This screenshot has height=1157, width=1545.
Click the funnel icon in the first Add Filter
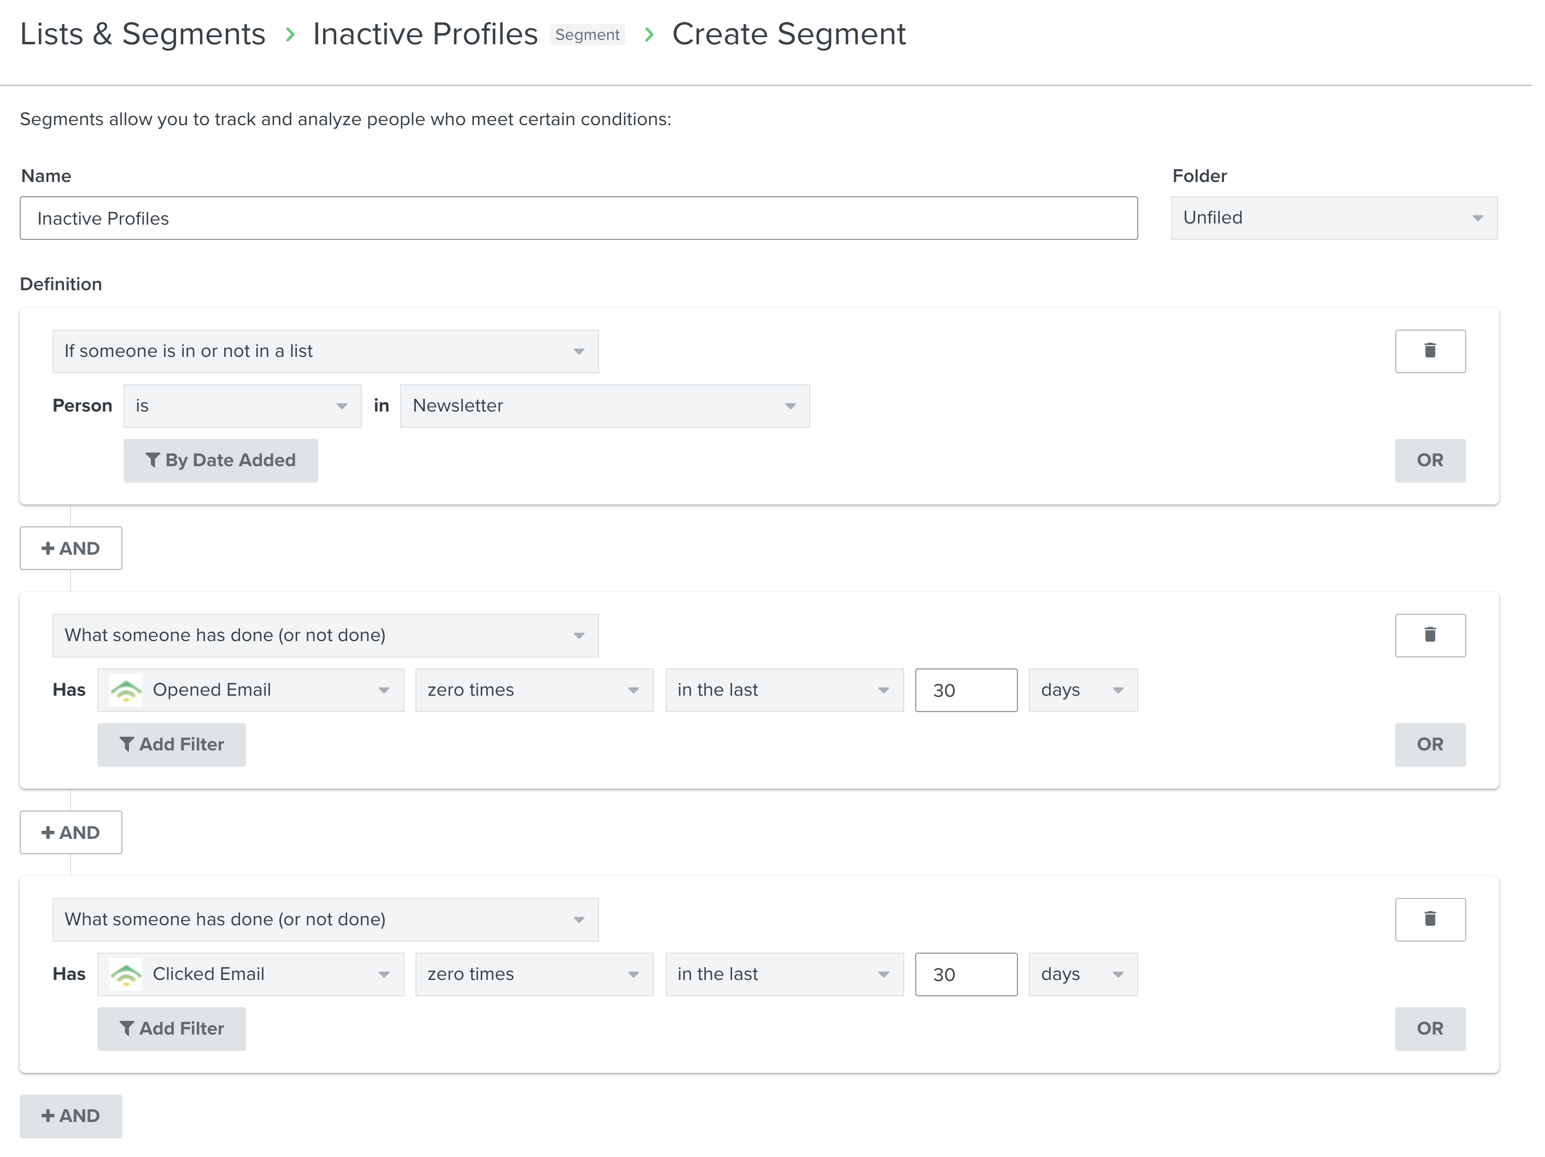126,744
